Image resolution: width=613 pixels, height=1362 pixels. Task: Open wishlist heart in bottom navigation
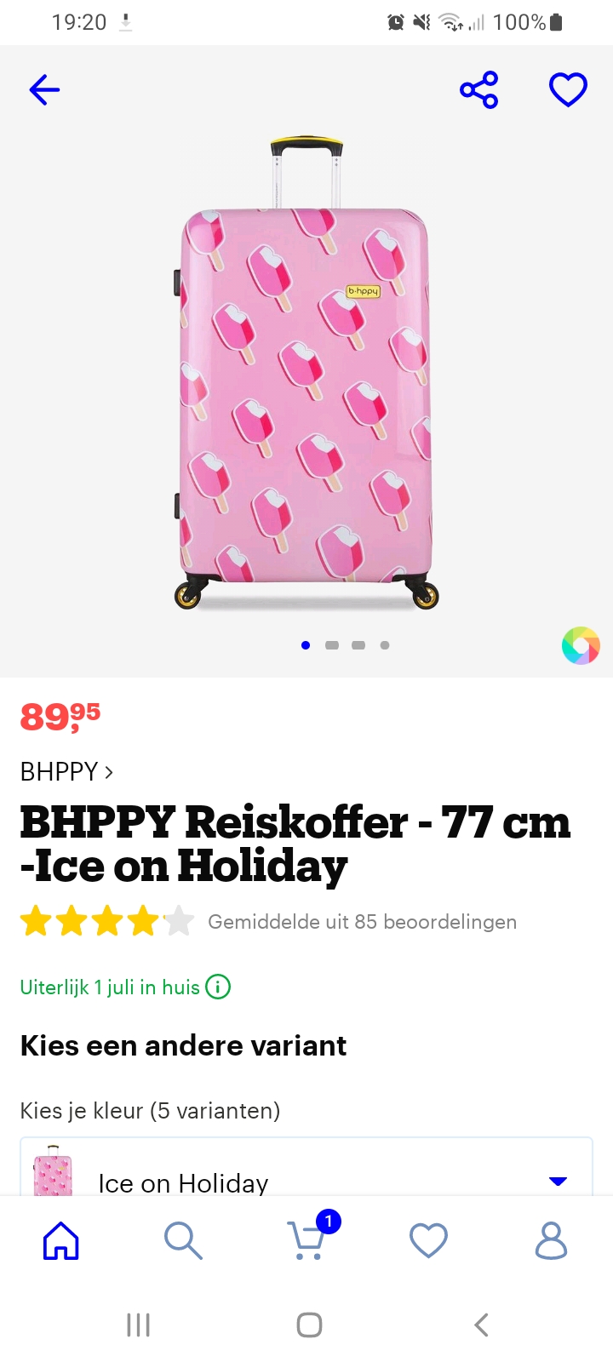pos(428,1240)
